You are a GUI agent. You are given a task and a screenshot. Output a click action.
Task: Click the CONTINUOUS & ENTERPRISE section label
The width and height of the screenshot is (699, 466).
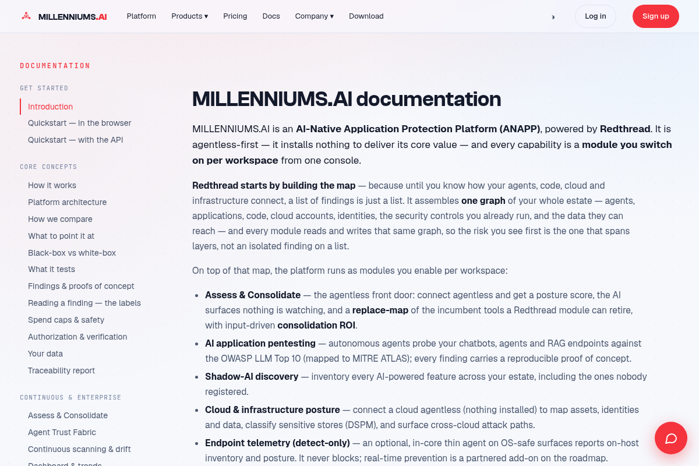click(x=70, y=397)
